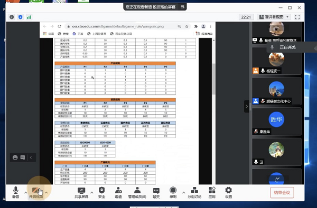Open the speaker view dropdown (演讲者视图)
This screenshot has height=208, width=317.
click(274, 17)
